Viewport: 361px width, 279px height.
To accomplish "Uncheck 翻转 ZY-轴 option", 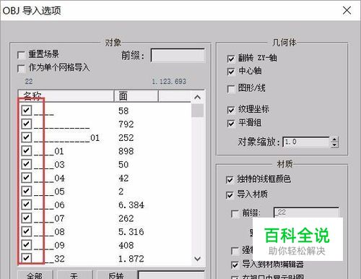I will pyautogui.click(x=231, y=59).
